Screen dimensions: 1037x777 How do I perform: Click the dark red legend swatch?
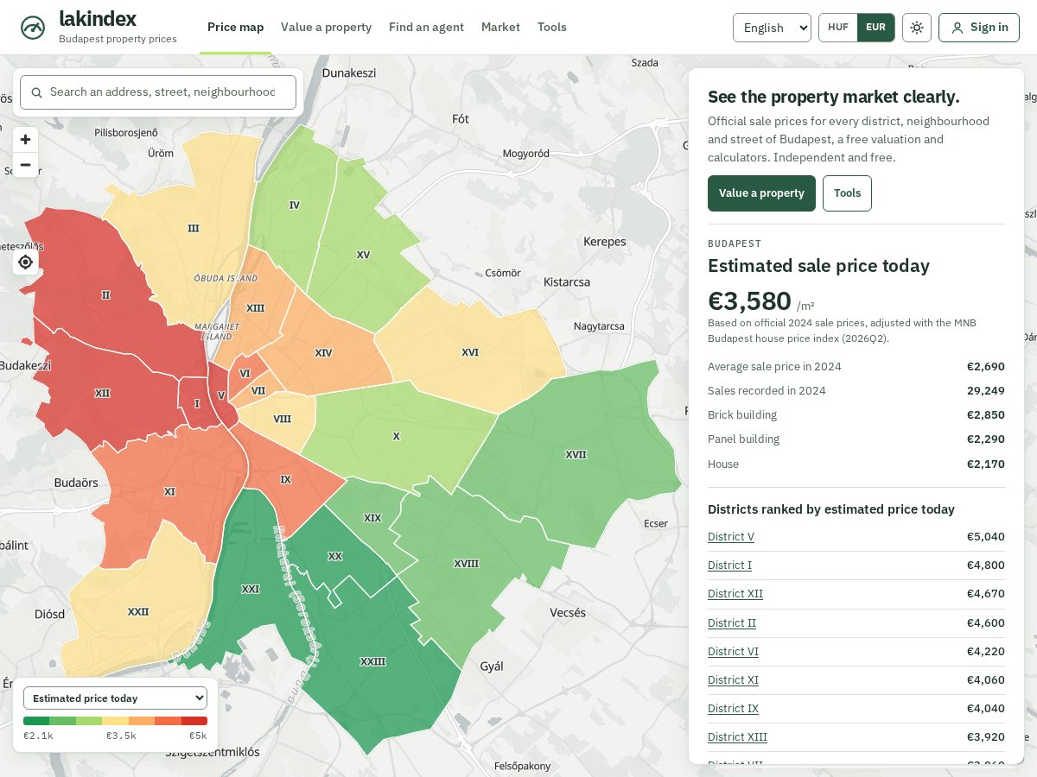click(194, 721)
